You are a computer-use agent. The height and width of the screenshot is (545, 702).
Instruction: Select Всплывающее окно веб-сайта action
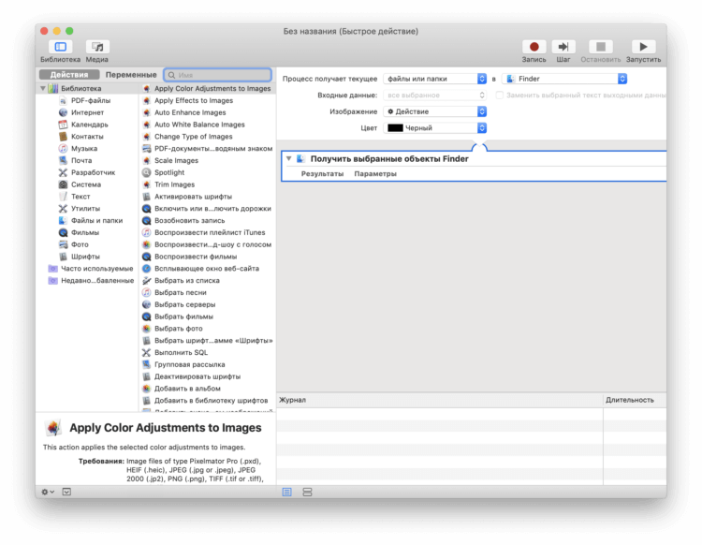(x=207, y=269)
